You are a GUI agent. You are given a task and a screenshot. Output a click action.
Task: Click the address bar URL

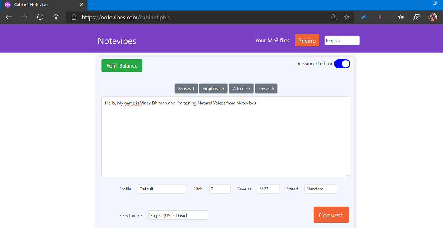tap(126, 18)
